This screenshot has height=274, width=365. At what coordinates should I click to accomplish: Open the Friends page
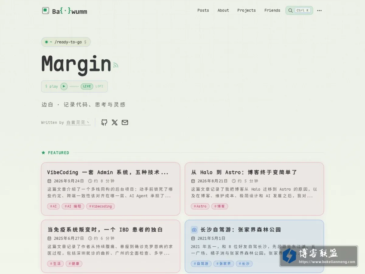(272, 10)
